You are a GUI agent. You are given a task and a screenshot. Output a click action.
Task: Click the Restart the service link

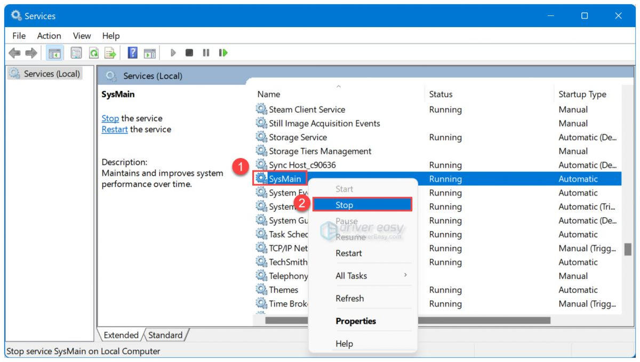pos(114,129)
